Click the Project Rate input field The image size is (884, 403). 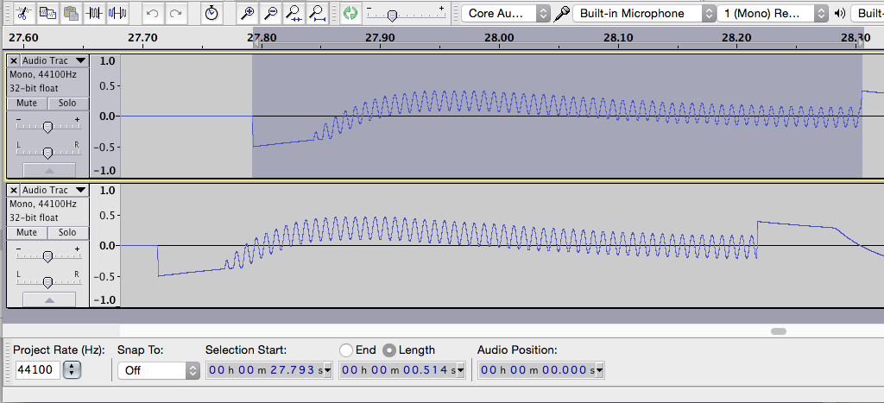(x=38, y=370)
